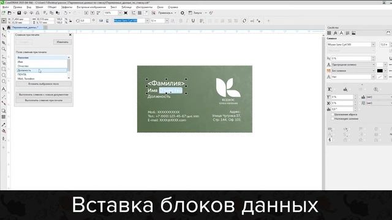Image resolution: width=392 pixels, height=220 pixels.
Task: Select the Text tool in the toolbox
Action: (4, 89)
